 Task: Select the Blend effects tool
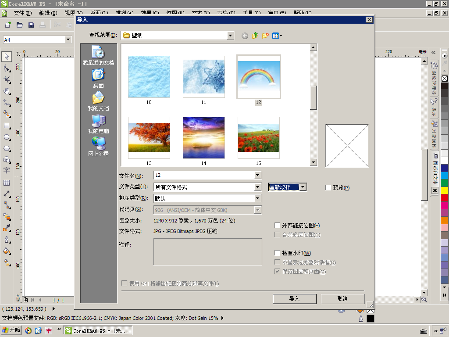[x=7, y=217]
